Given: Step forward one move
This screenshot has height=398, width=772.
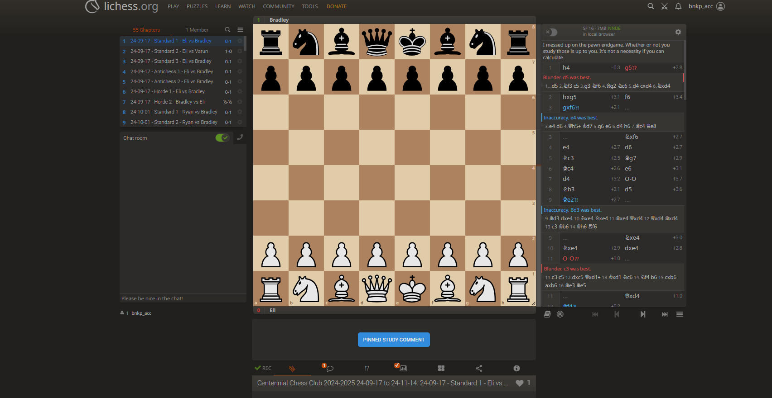Looking at the screenshot, I should [x=643, y=314].
